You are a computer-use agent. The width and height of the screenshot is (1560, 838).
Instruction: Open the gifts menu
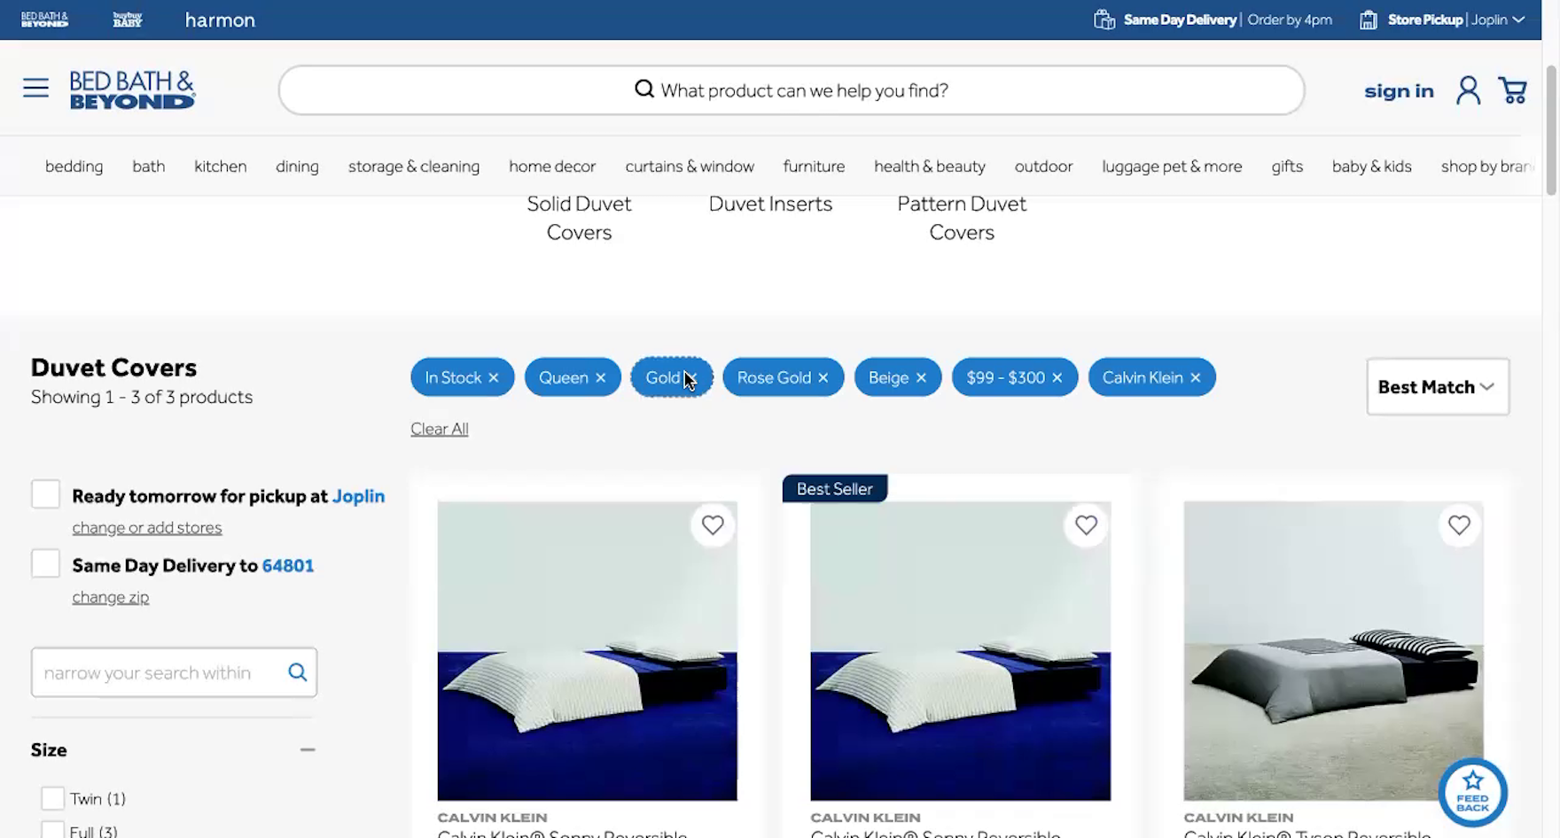pos(1287,166)
